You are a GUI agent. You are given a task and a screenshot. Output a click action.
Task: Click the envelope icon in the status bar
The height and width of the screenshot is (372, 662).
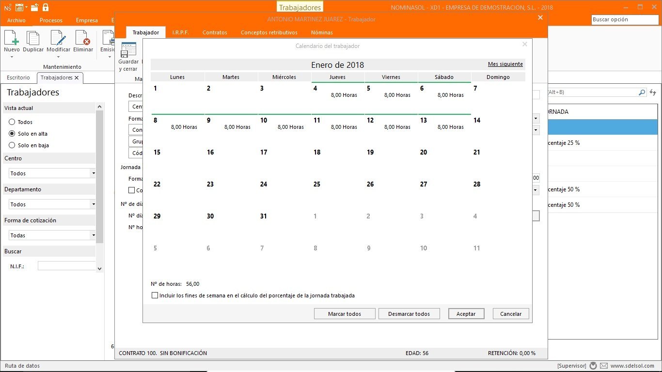(604, 366)
